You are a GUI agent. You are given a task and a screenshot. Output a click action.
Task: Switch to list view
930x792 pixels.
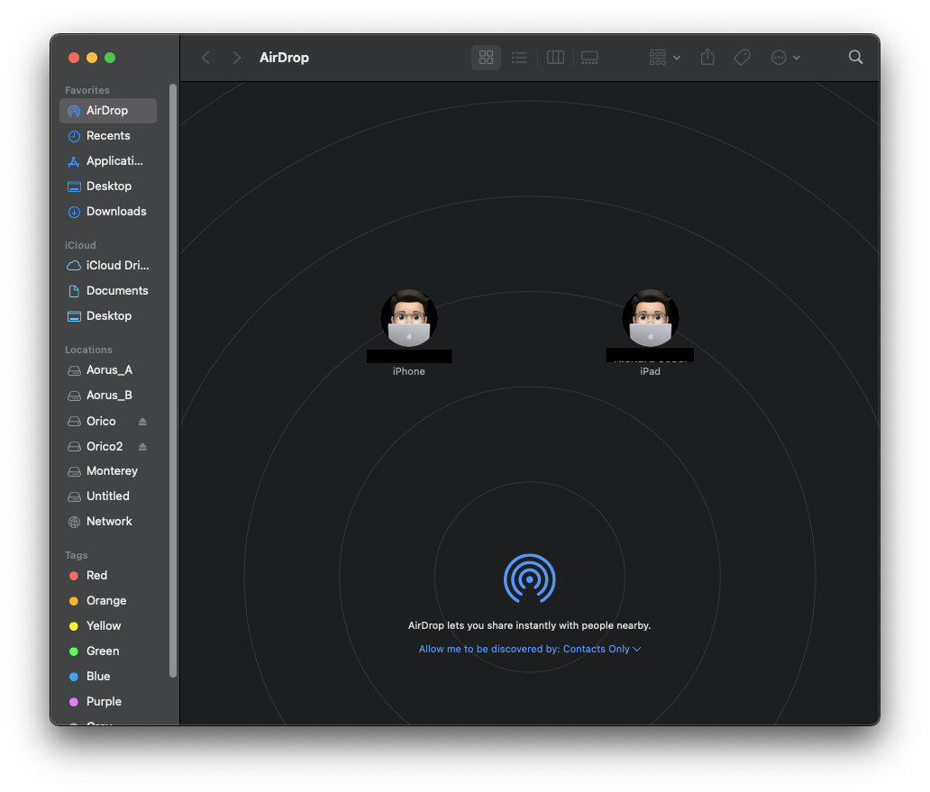pos(519,58)
